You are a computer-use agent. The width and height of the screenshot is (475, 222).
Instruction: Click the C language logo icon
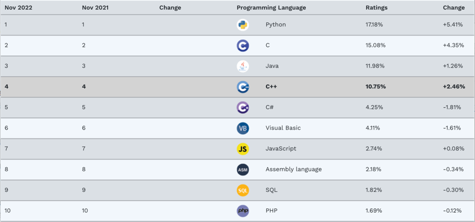(243, 46)
